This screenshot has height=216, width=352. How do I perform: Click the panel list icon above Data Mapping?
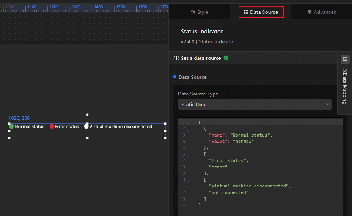tap(345, 59)
